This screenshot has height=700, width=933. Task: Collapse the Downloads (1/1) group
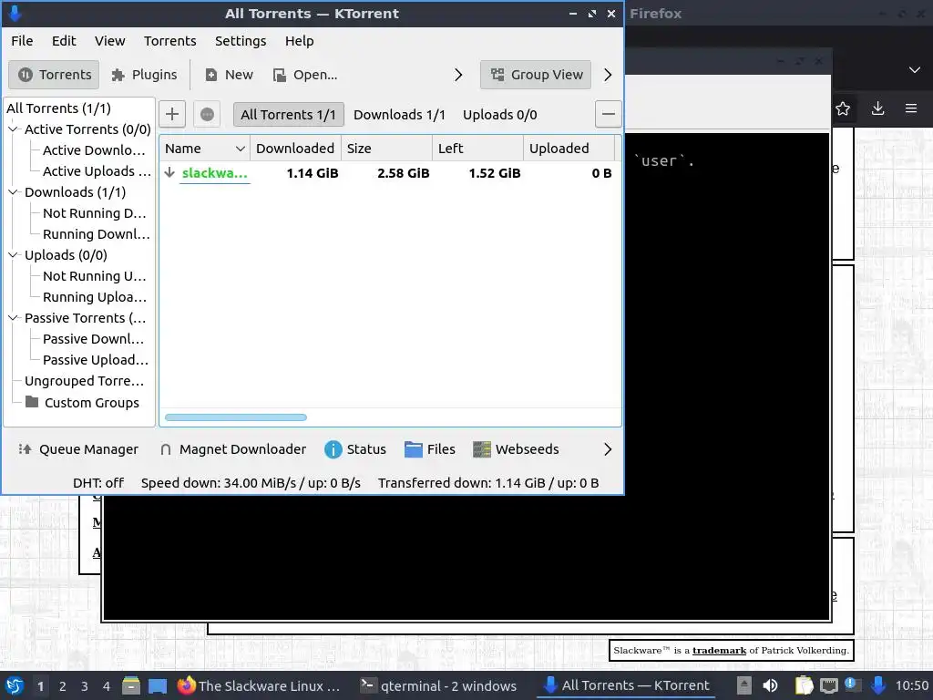[13, 192]
